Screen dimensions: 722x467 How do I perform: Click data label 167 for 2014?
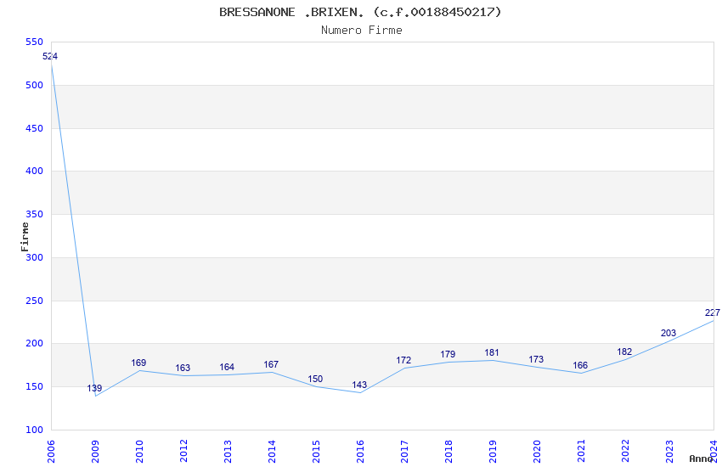tap(271, 364)
